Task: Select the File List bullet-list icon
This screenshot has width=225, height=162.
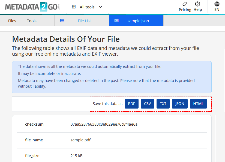Action: click(62, 20)
